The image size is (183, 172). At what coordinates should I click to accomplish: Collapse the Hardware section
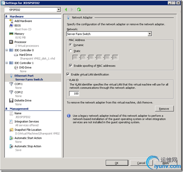[x=6, y=16]
